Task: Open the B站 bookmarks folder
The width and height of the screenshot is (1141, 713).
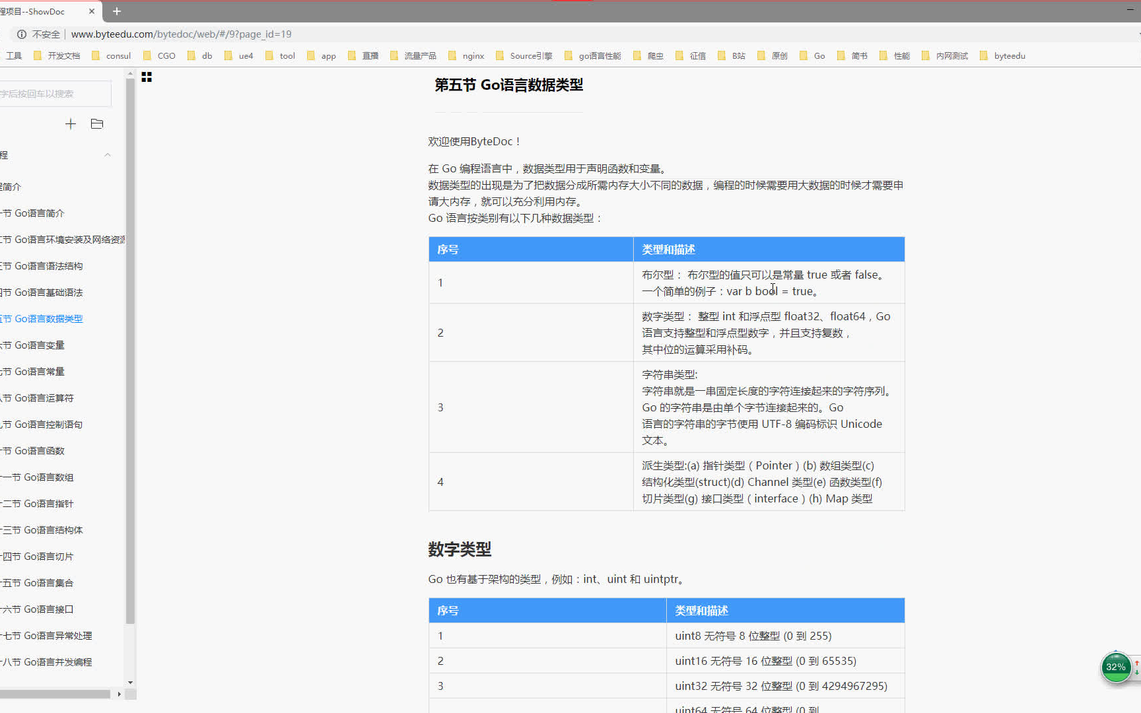Action: (737, 55)
